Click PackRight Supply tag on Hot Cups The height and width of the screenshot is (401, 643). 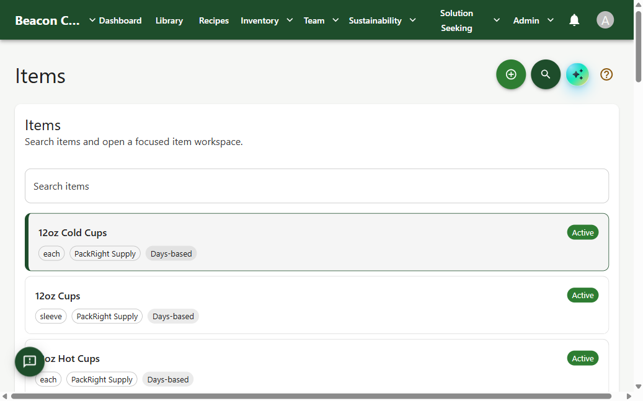(x=102, y=380)
